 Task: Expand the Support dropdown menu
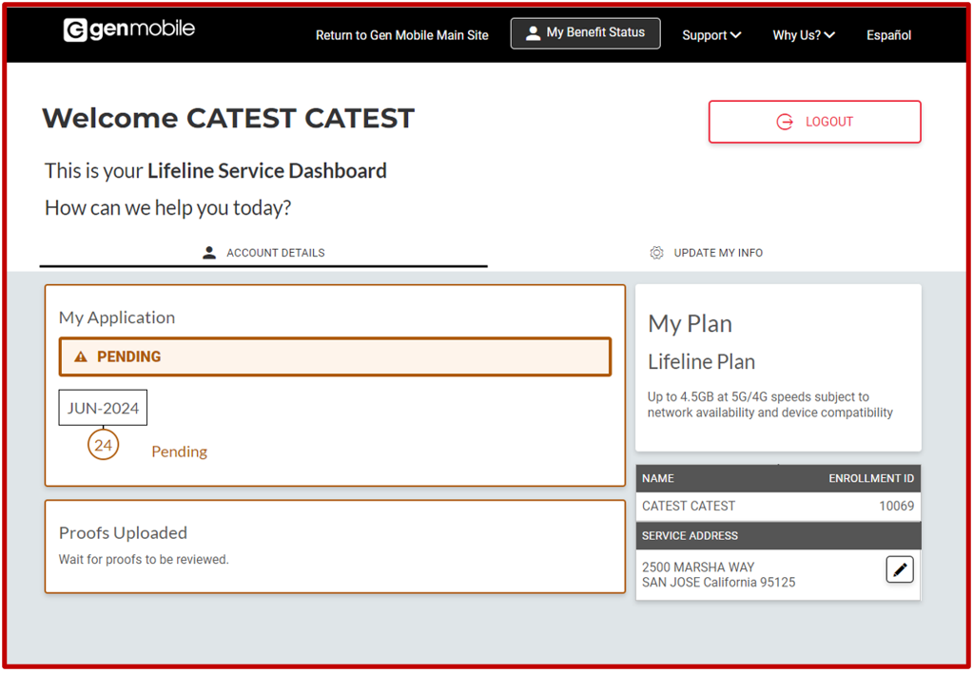[711, 35]
